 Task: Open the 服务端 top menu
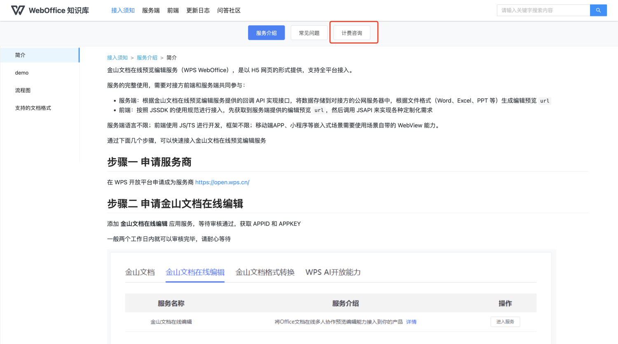point(151,10)
